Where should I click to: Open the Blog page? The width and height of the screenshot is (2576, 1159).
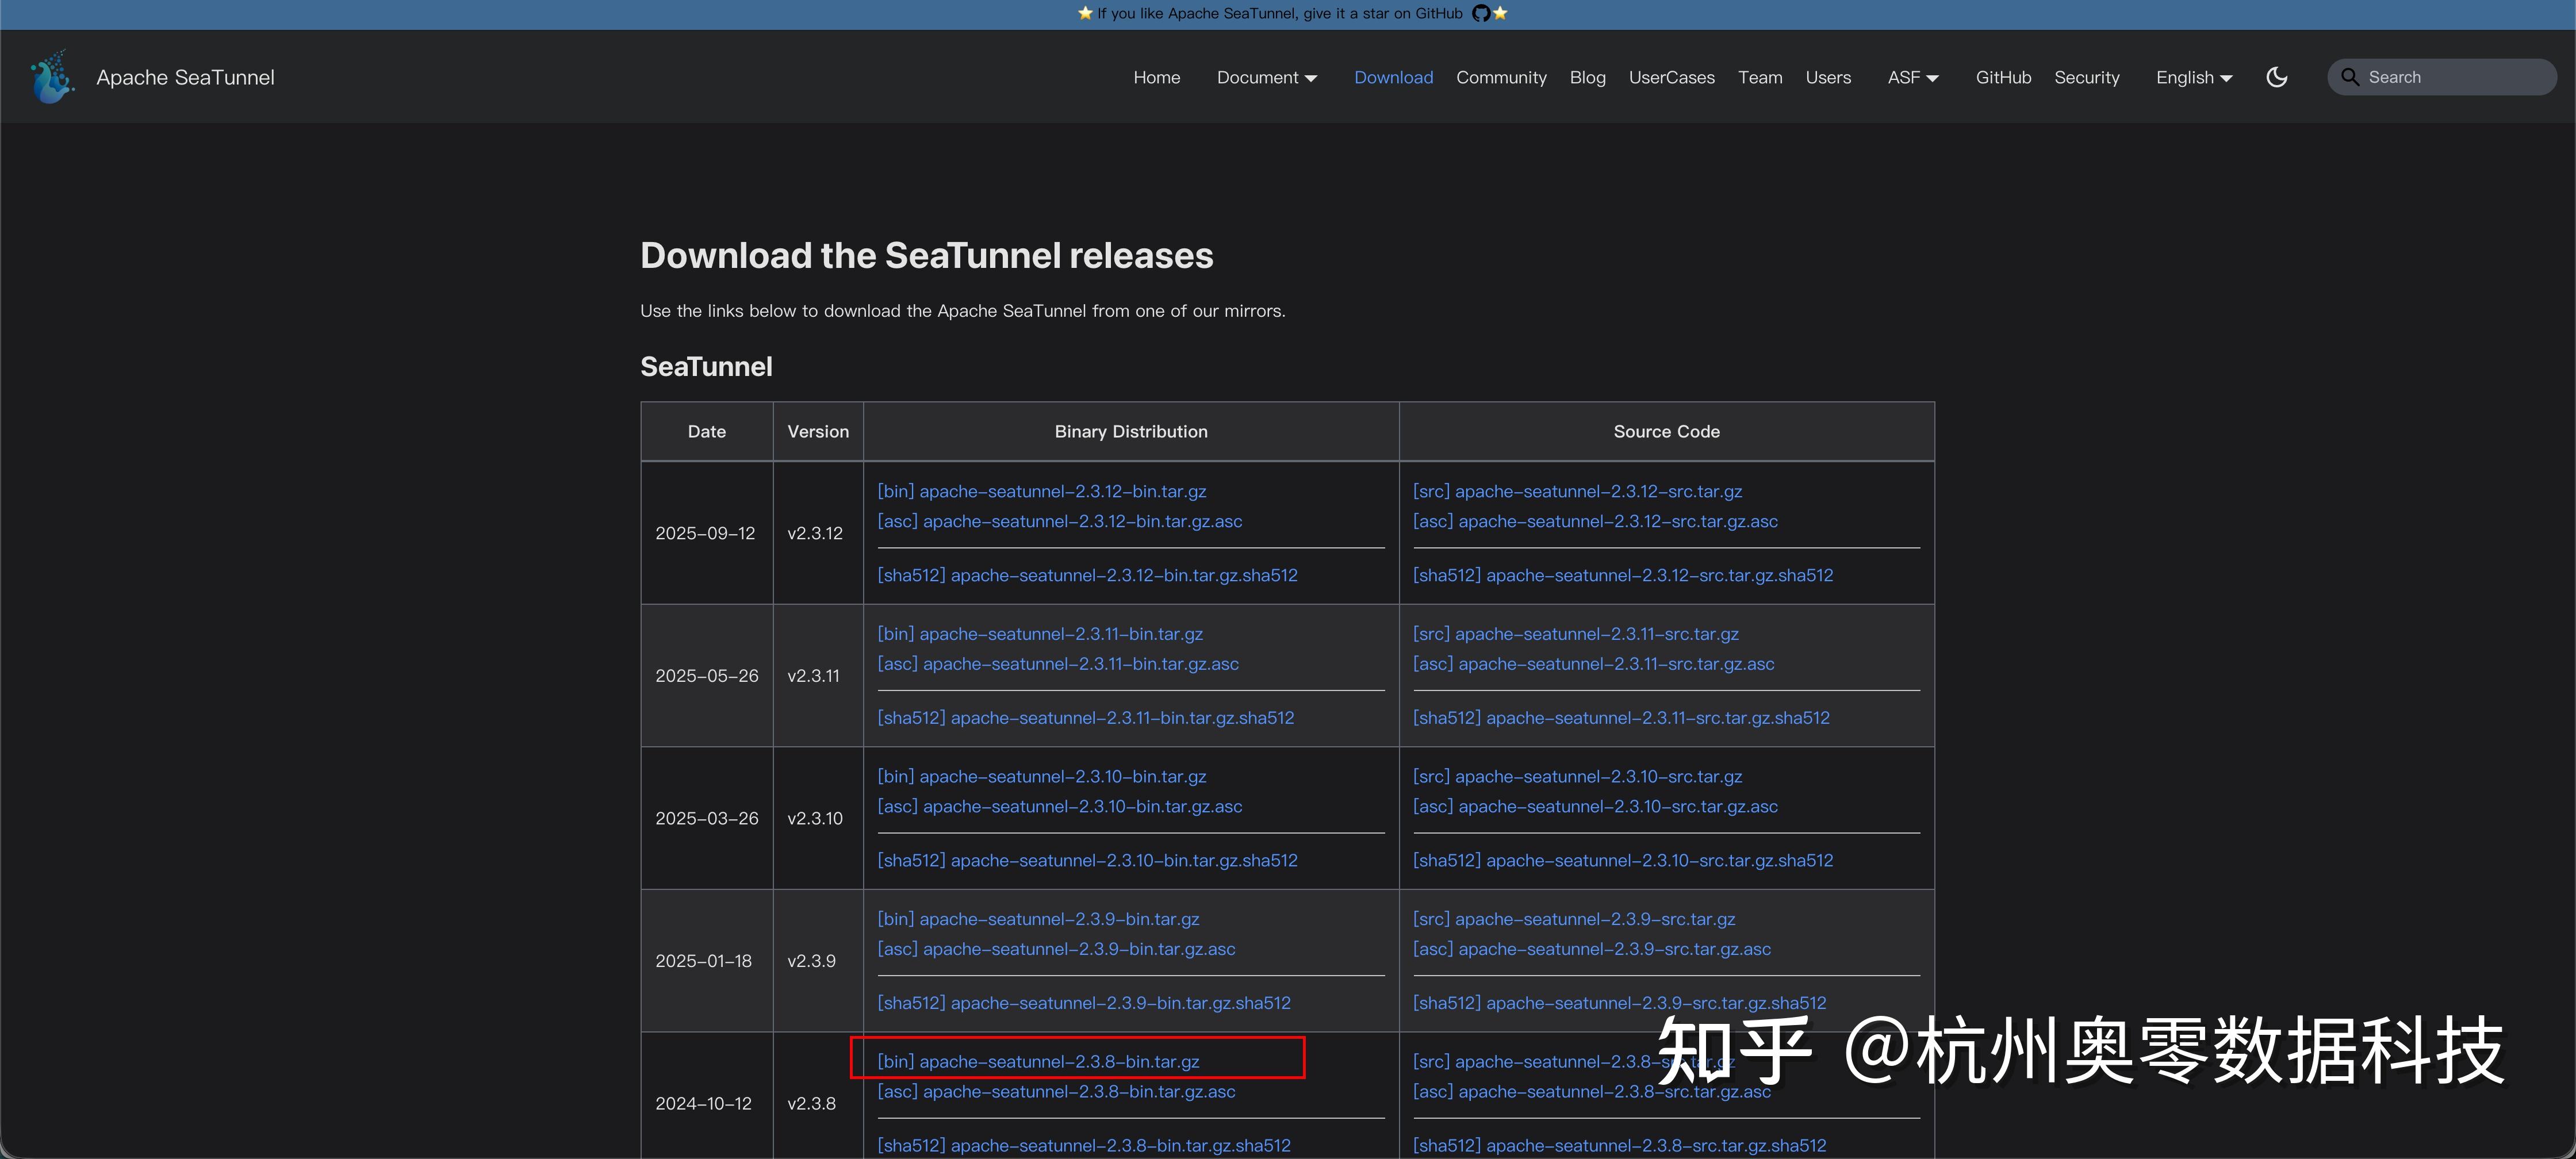1587,77
